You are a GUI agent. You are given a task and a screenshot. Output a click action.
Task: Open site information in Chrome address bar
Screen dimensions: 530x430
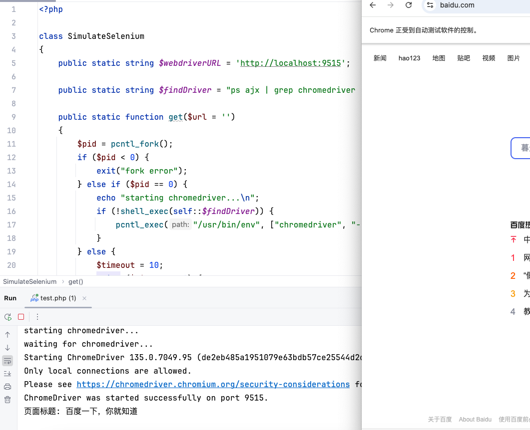pos(430,5)
